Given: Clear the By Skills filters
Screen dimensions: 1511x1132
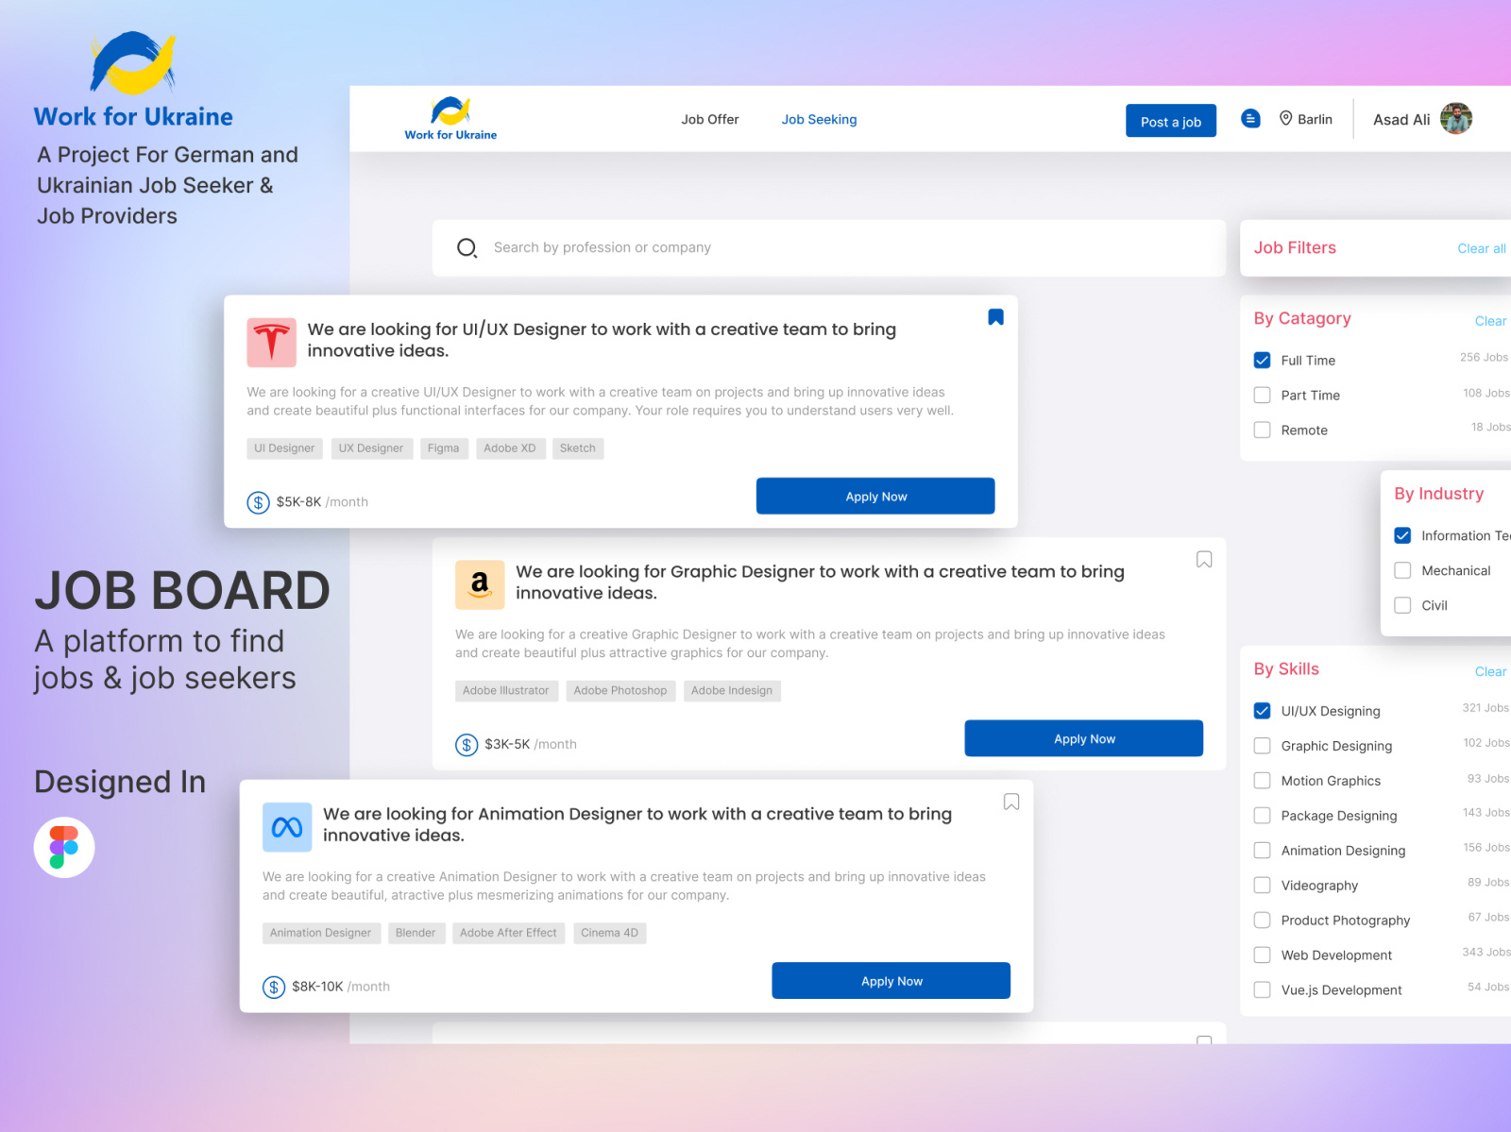Looking at the screenshot, I should coord(1490,671).
